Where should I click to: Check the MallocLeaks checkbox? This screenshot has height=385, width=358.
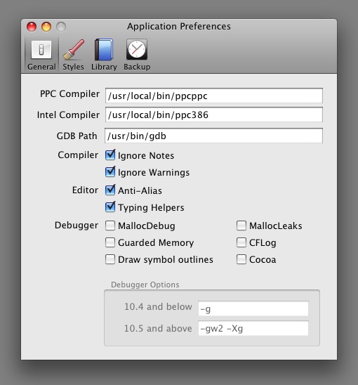241,226
